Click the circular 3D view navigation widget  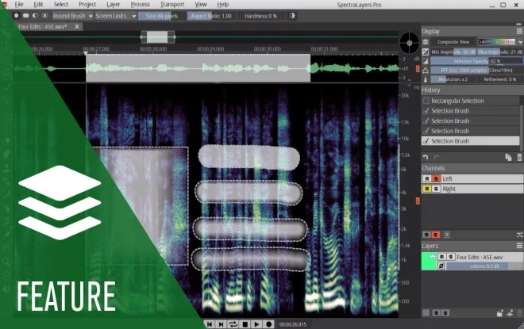pyautogui.click(x=410, y=43)
